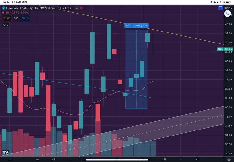This screenshot has height=162, width=234.
Task: Tap the white home indicator bar
Action: (x=117, y=160)
